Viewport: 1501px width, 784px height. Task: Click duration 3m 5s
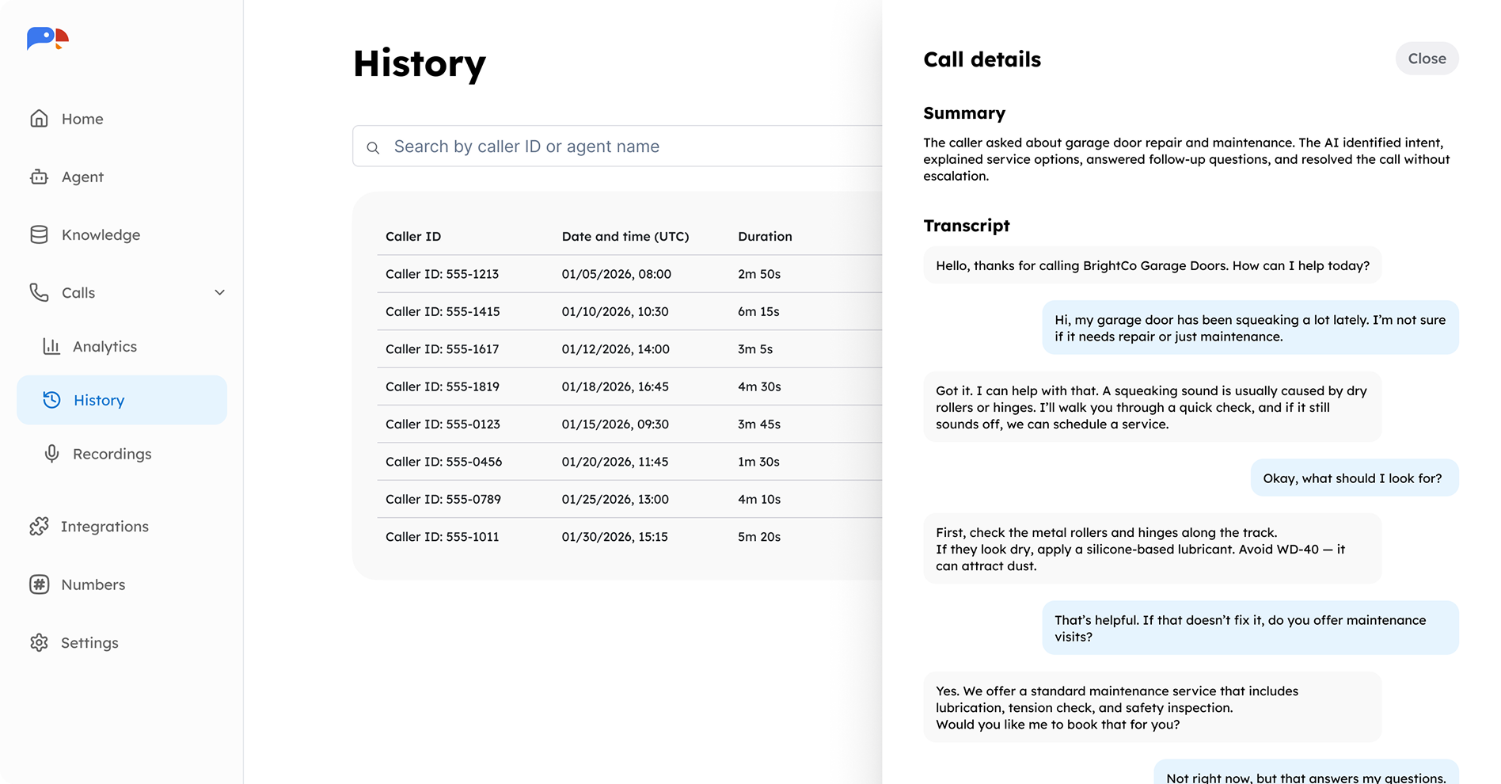pyautogui.click(x=755, y=348)
